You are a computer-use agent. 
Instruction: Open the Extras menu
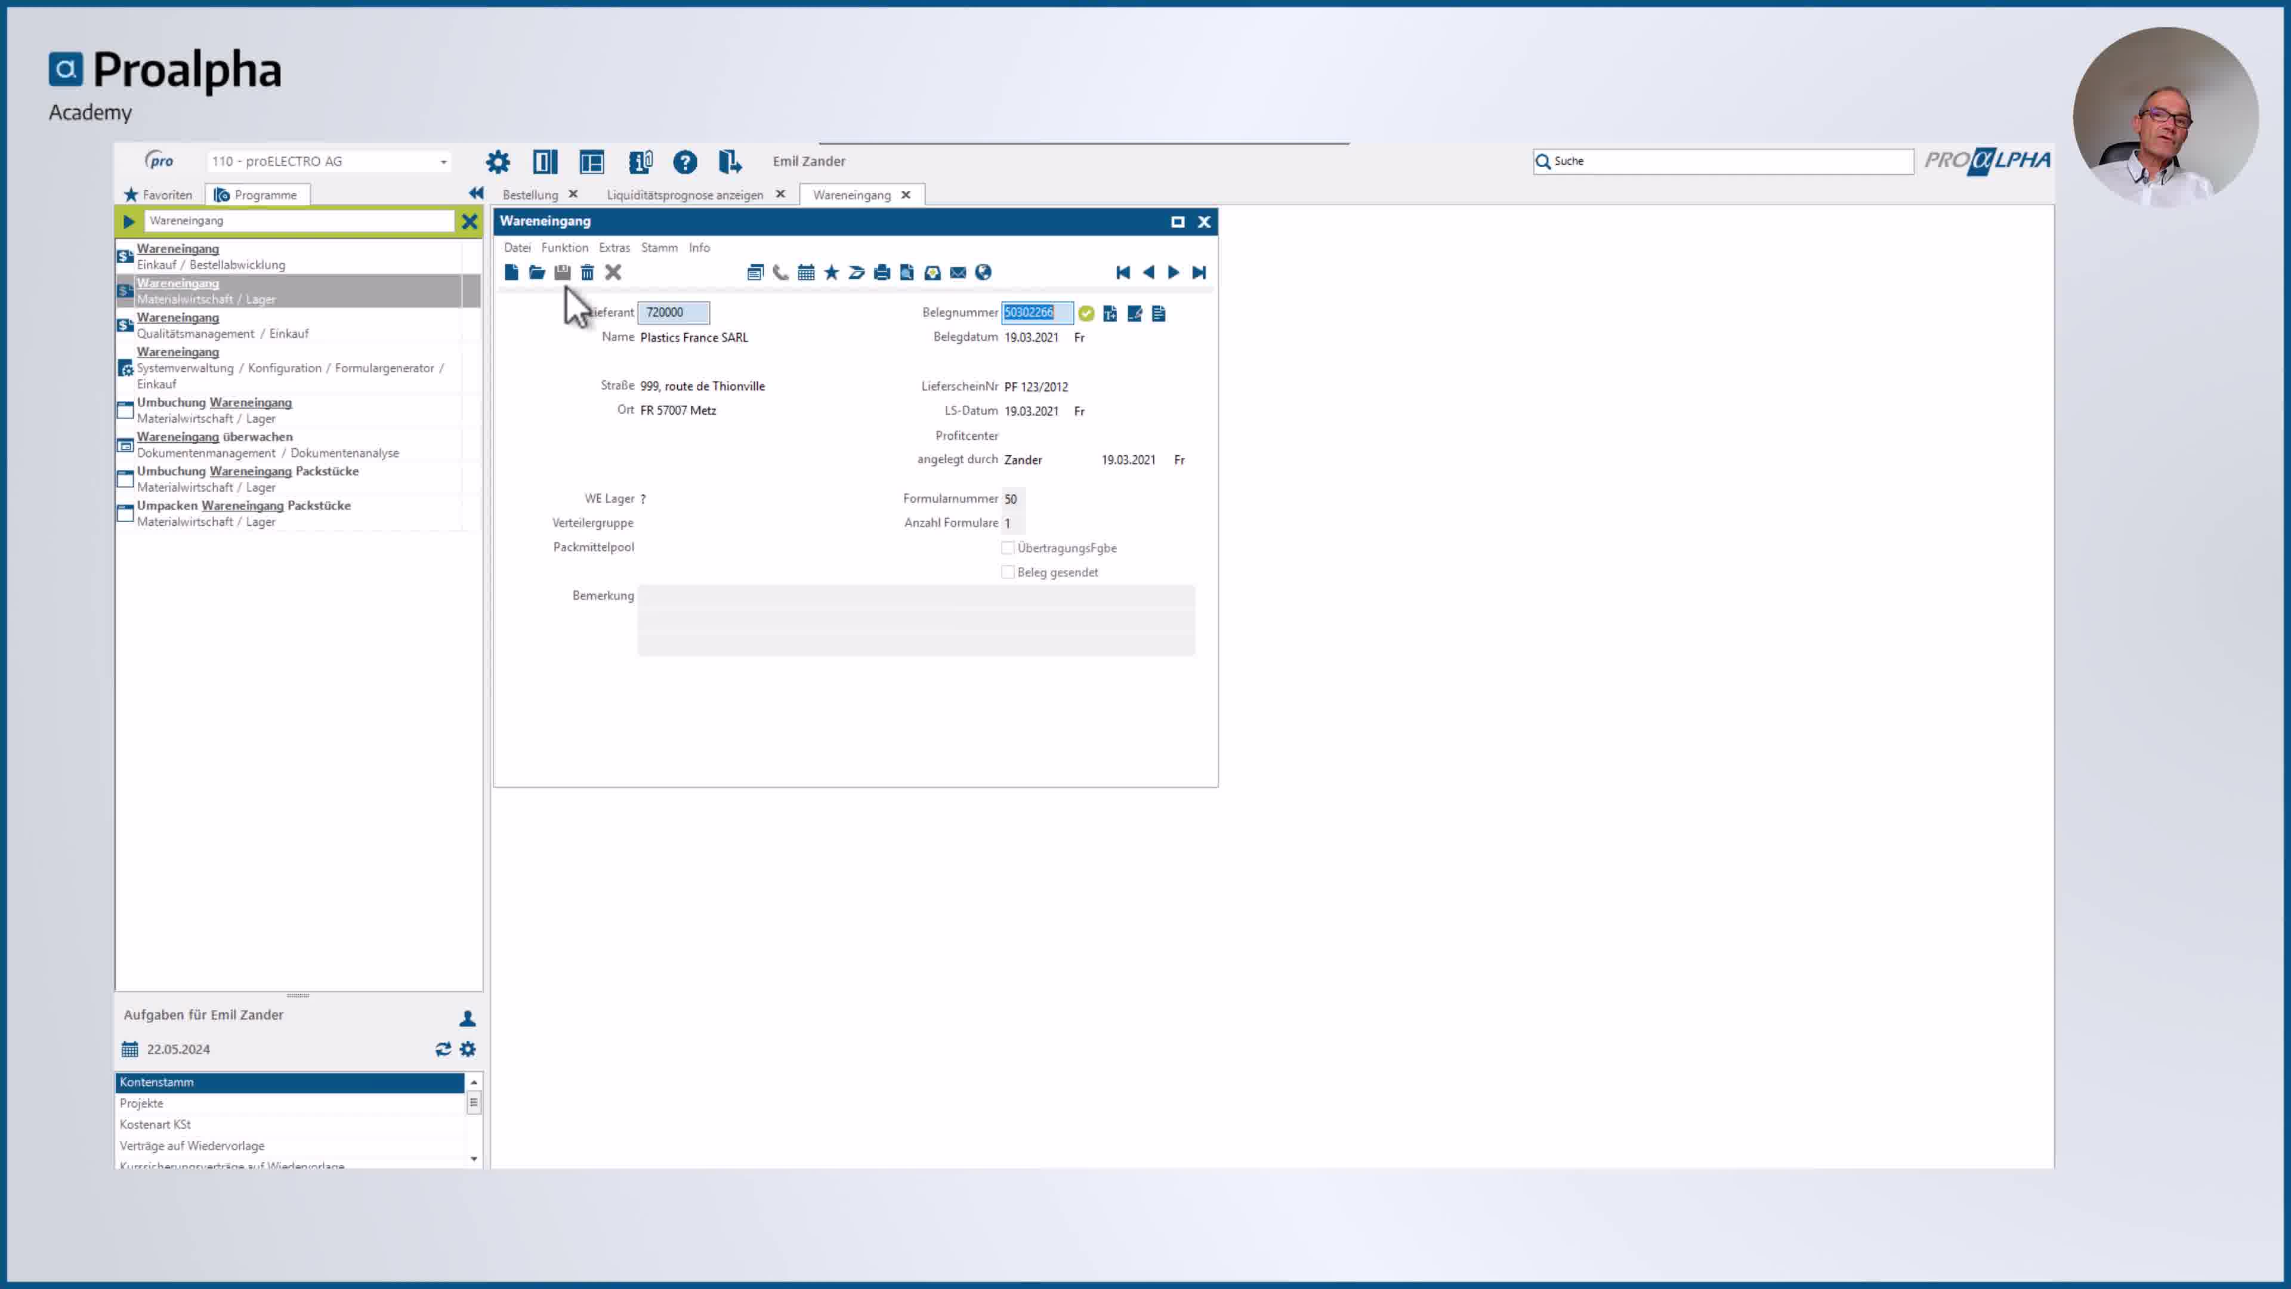click(615, 247)
